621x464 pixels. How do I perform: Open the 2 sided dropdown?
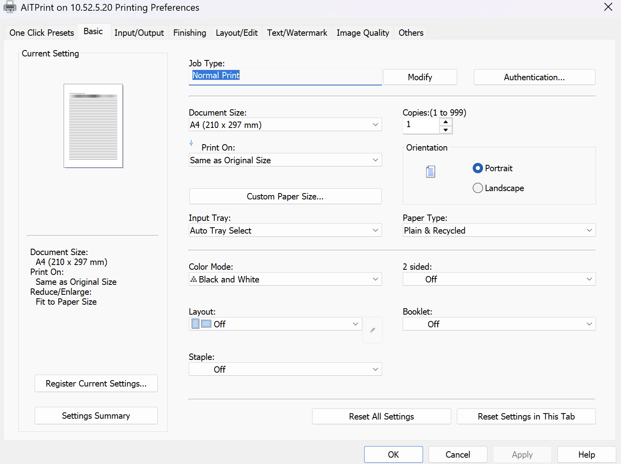pyautogui.click(x=499, y=279)
